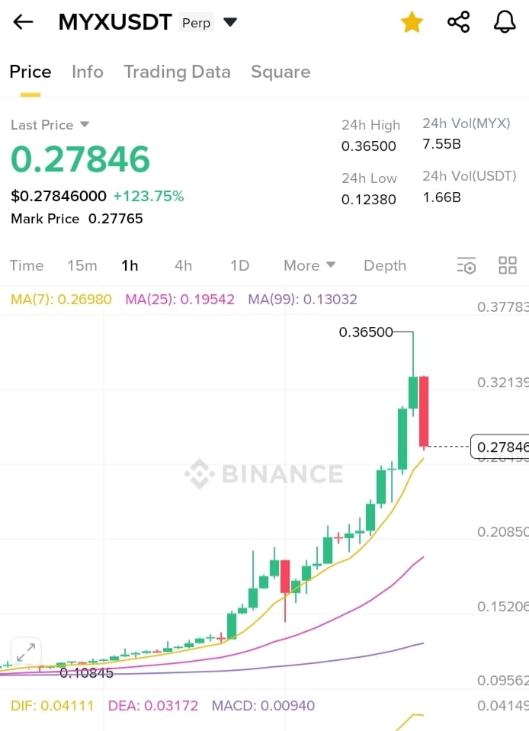The height and width of the screenshot is (731, 529).
Task: Click the Binance watermark logo on the chart
Action: 264,473
